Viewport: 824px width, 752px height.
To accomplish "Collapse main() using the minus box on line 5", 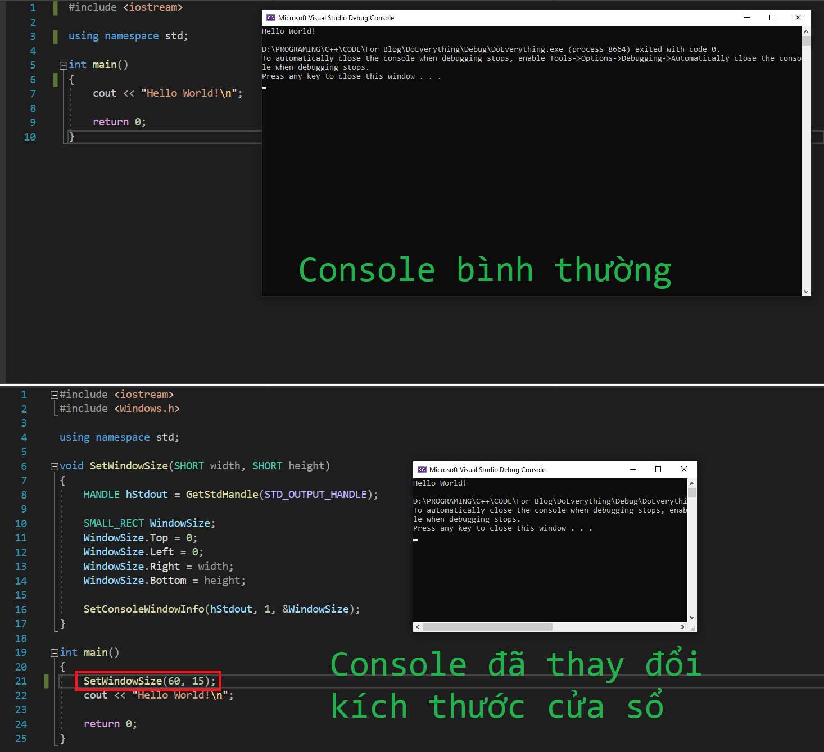I will pos(64,64).
